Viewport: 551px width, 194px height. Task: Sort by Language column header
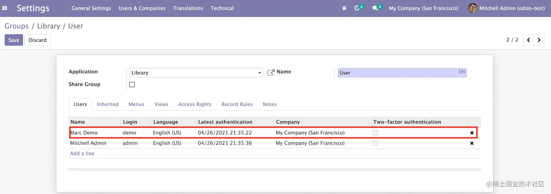(174, 122)
